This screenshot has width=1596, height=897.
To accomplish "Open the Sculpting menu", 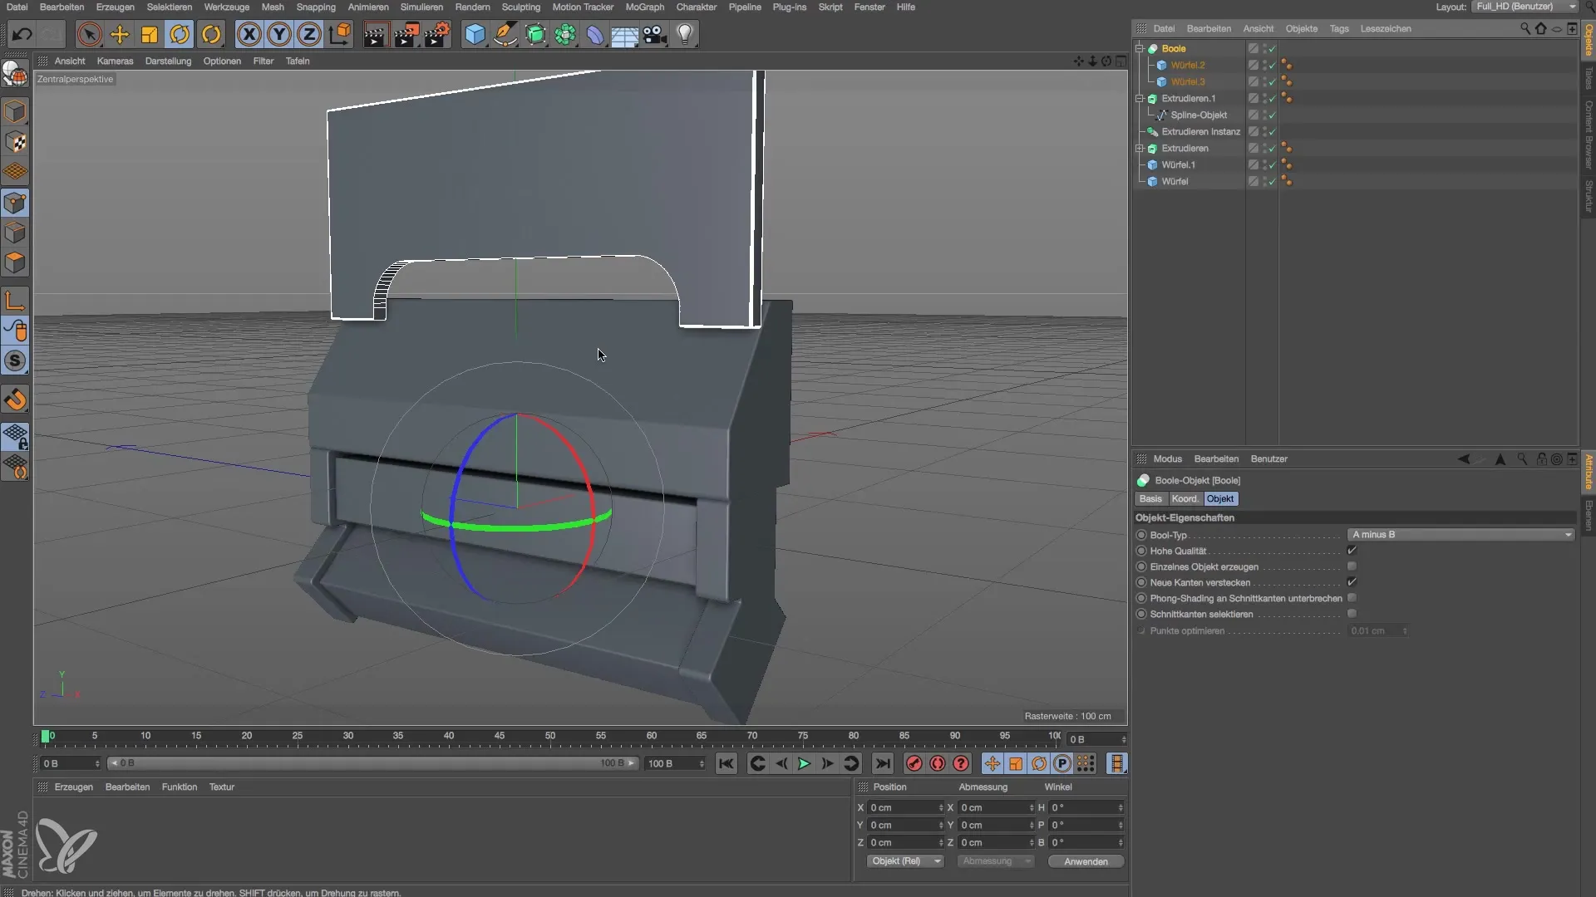I will pyautogui.click(x=521, y=7).
